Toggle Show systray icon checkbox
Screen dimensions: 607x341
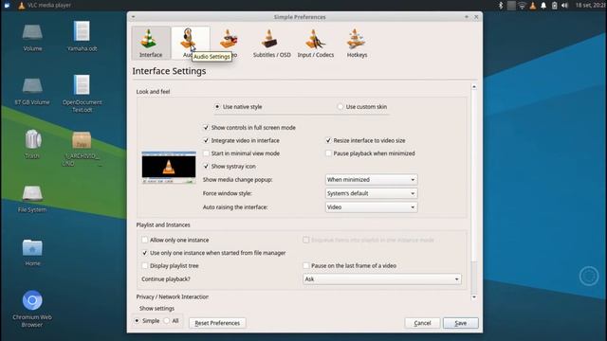tap(230, 167)
